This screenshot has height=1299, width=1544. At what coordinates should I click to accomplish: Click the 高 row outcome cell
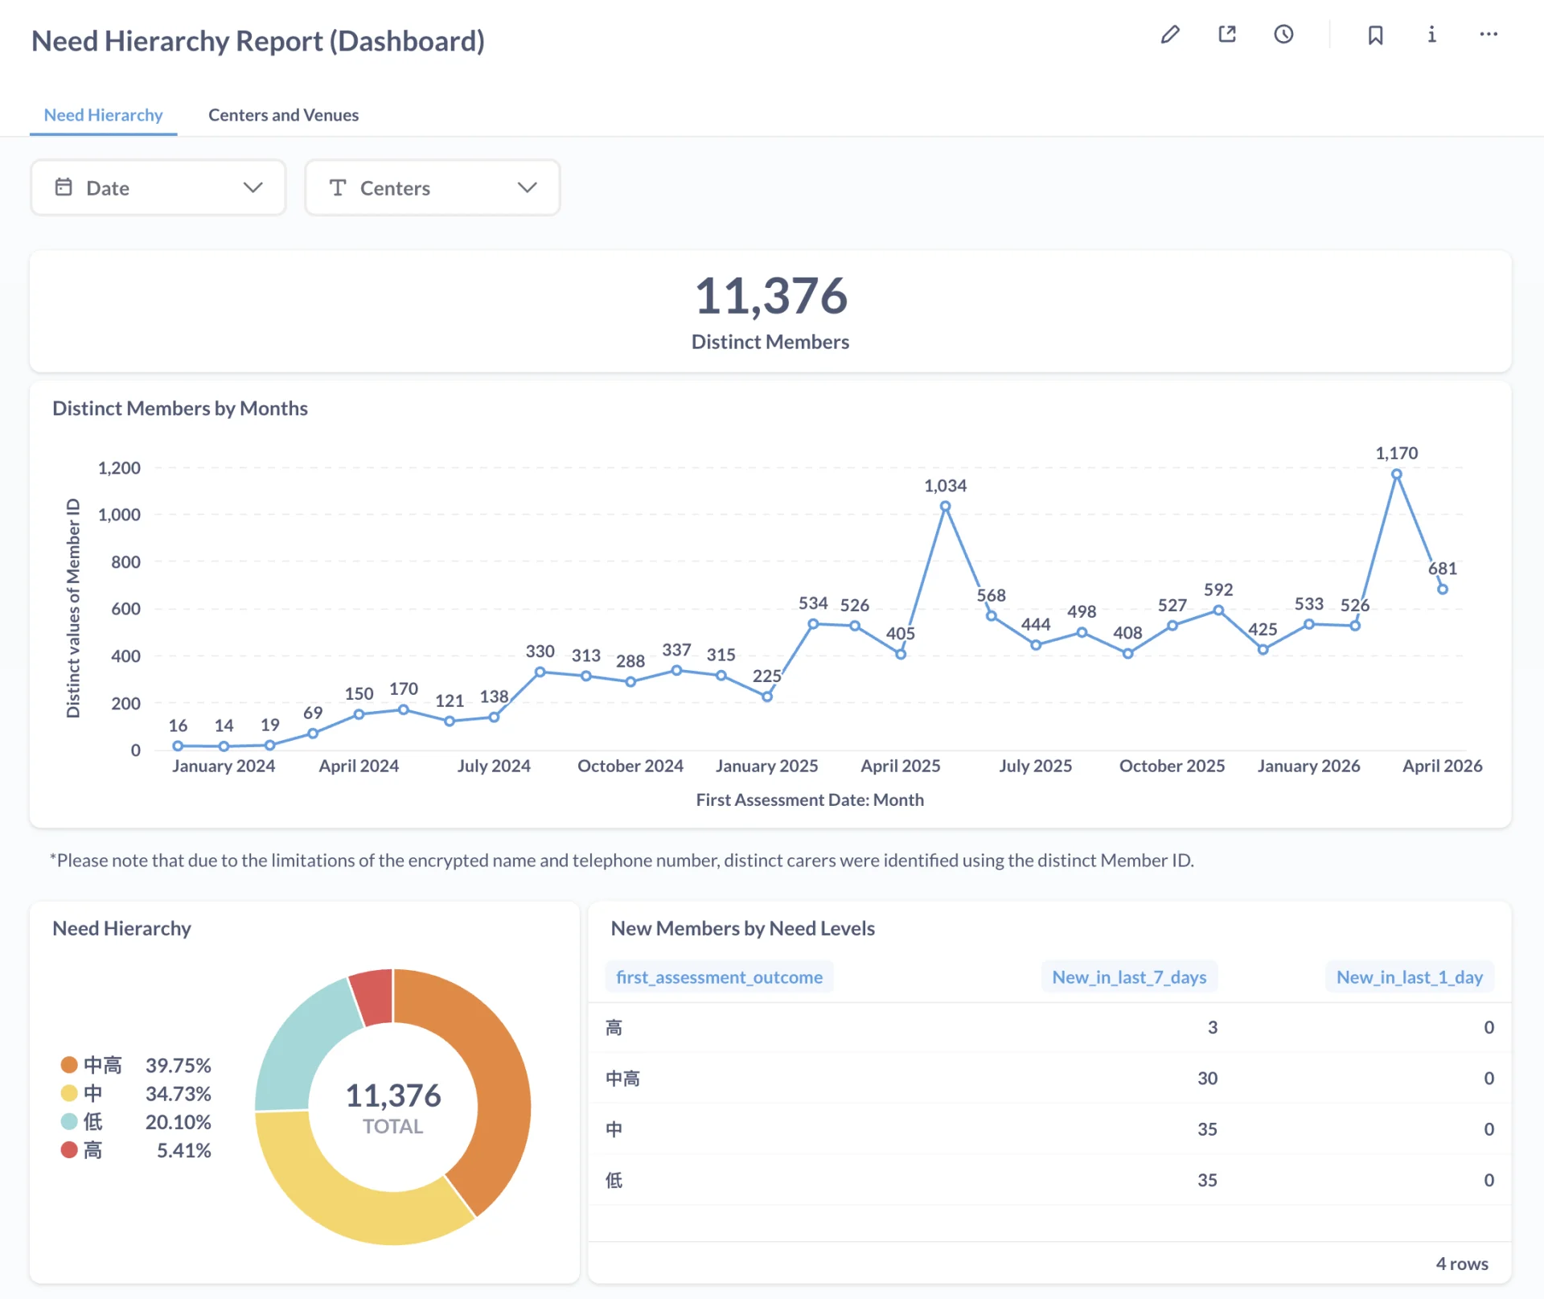[614, 1028]
